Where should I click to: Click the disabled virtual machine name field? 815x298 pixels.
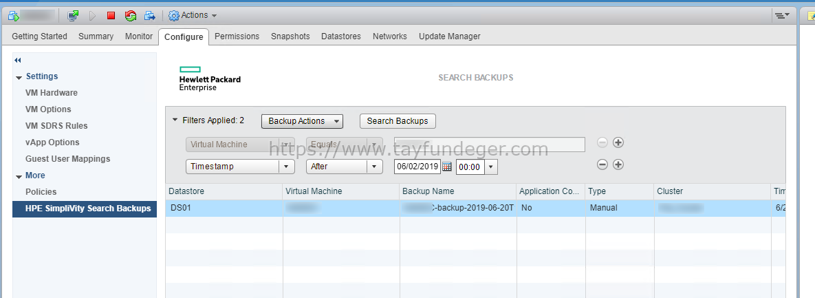(x=490, y=145)
